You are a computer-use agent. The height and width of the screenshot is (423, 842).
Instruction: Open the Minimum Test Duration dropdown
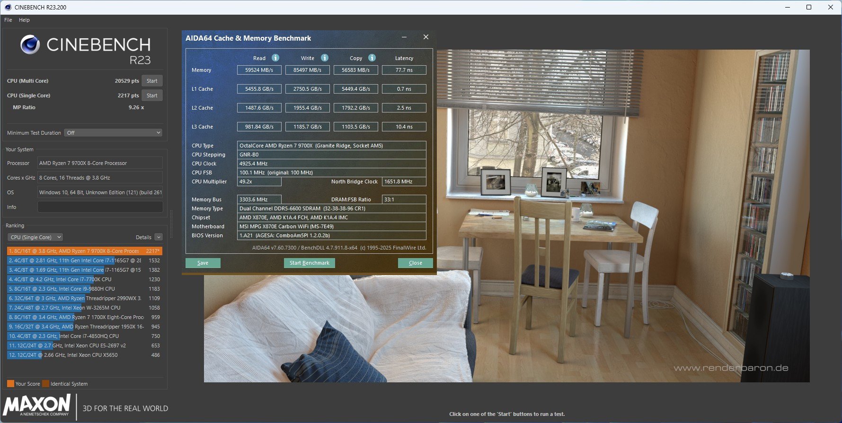click(x=114, y=133)
